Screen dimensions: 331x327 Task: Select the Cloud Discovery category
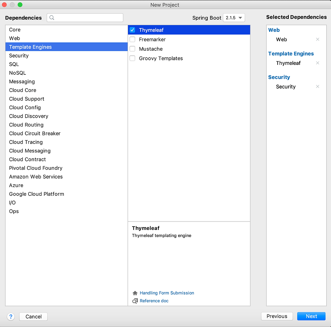click(67, 116)
